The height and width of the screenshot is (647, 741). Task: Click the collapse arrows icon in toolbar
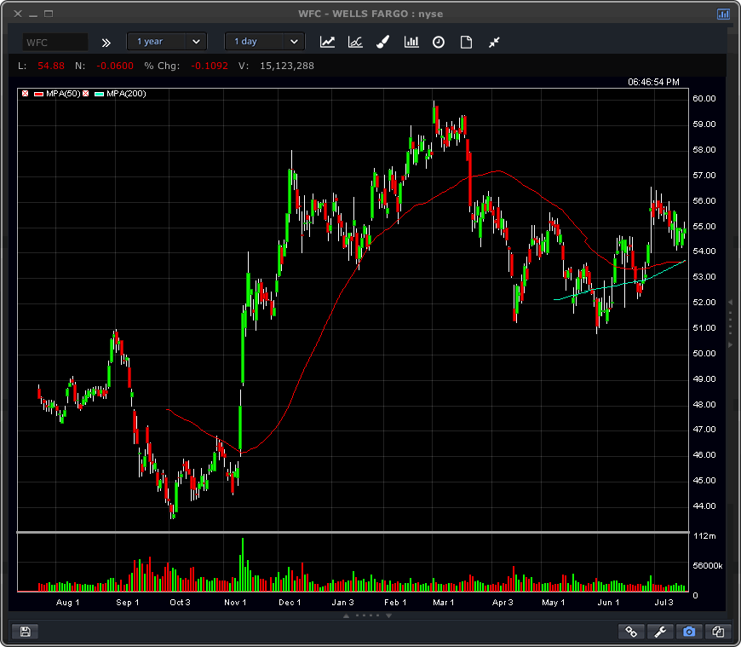(x=494, y=42)
